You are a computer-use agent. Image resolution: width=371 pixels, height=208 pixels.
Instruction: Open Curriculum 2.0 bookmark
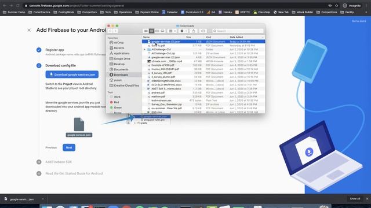[192, 12]
